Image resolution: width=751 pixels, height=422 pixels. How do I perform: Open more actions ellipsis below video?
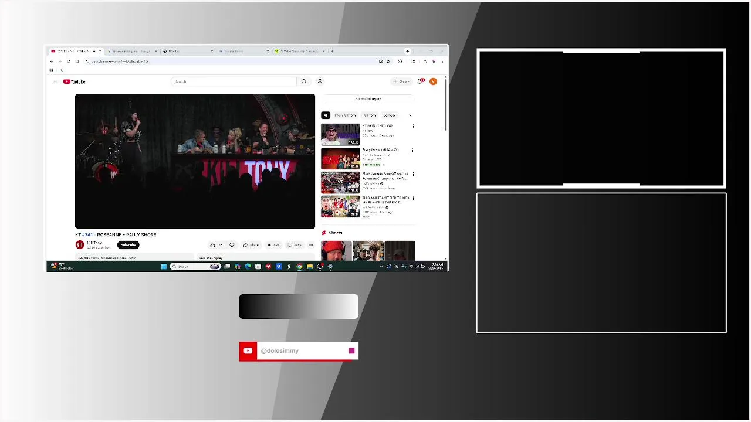[x=311, y=245]
